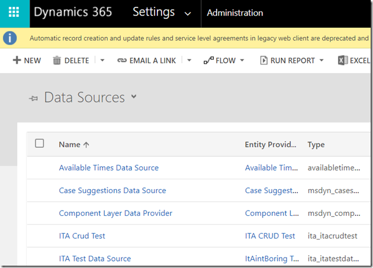This screenshot has height=268, width=373.
Task: Click the FLOW command label
Action: click(x=225, y=61)
